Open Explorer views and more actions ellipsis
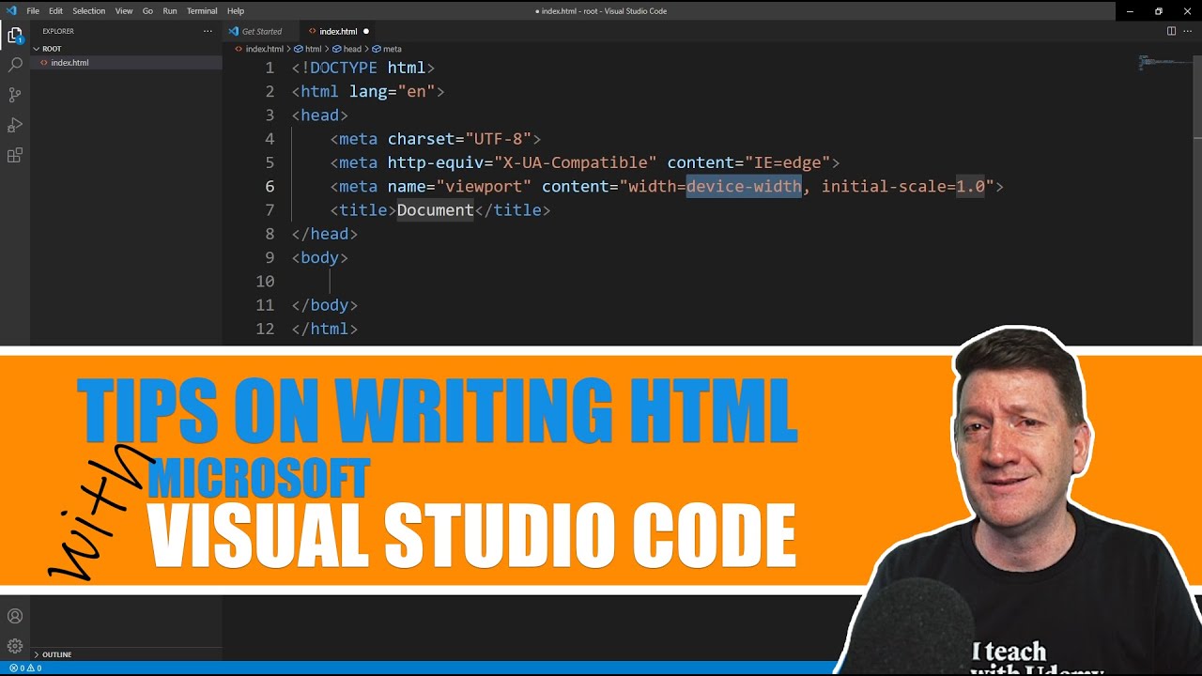The height and width of the screenshot is (676, 1202). pos(208,31)
